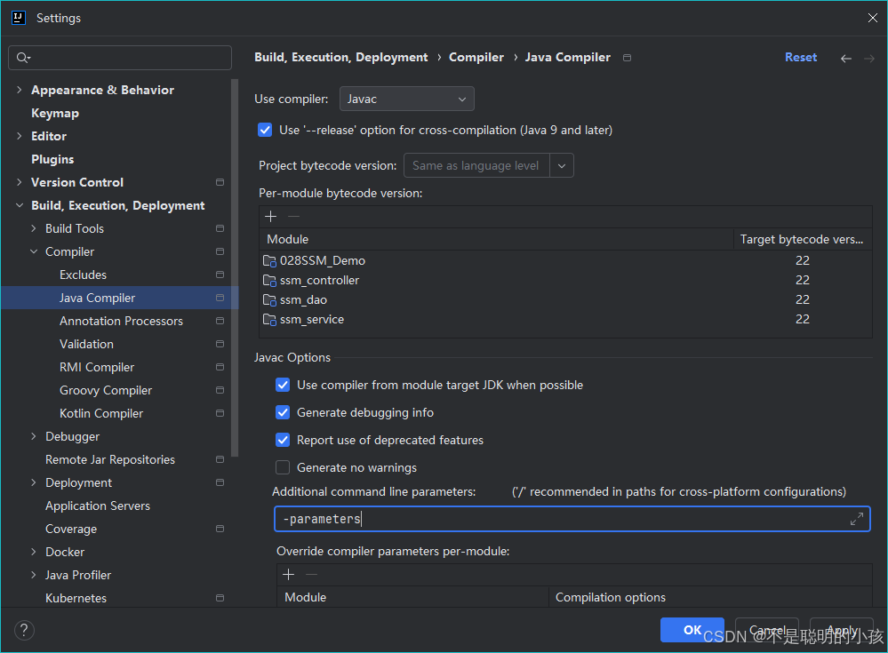The image size is (888, 653).
Task: Click the Reset link
Action: pos(800,57)
